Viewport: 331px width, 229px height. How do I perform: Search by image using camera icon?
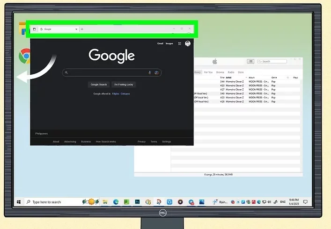[156, 73]
